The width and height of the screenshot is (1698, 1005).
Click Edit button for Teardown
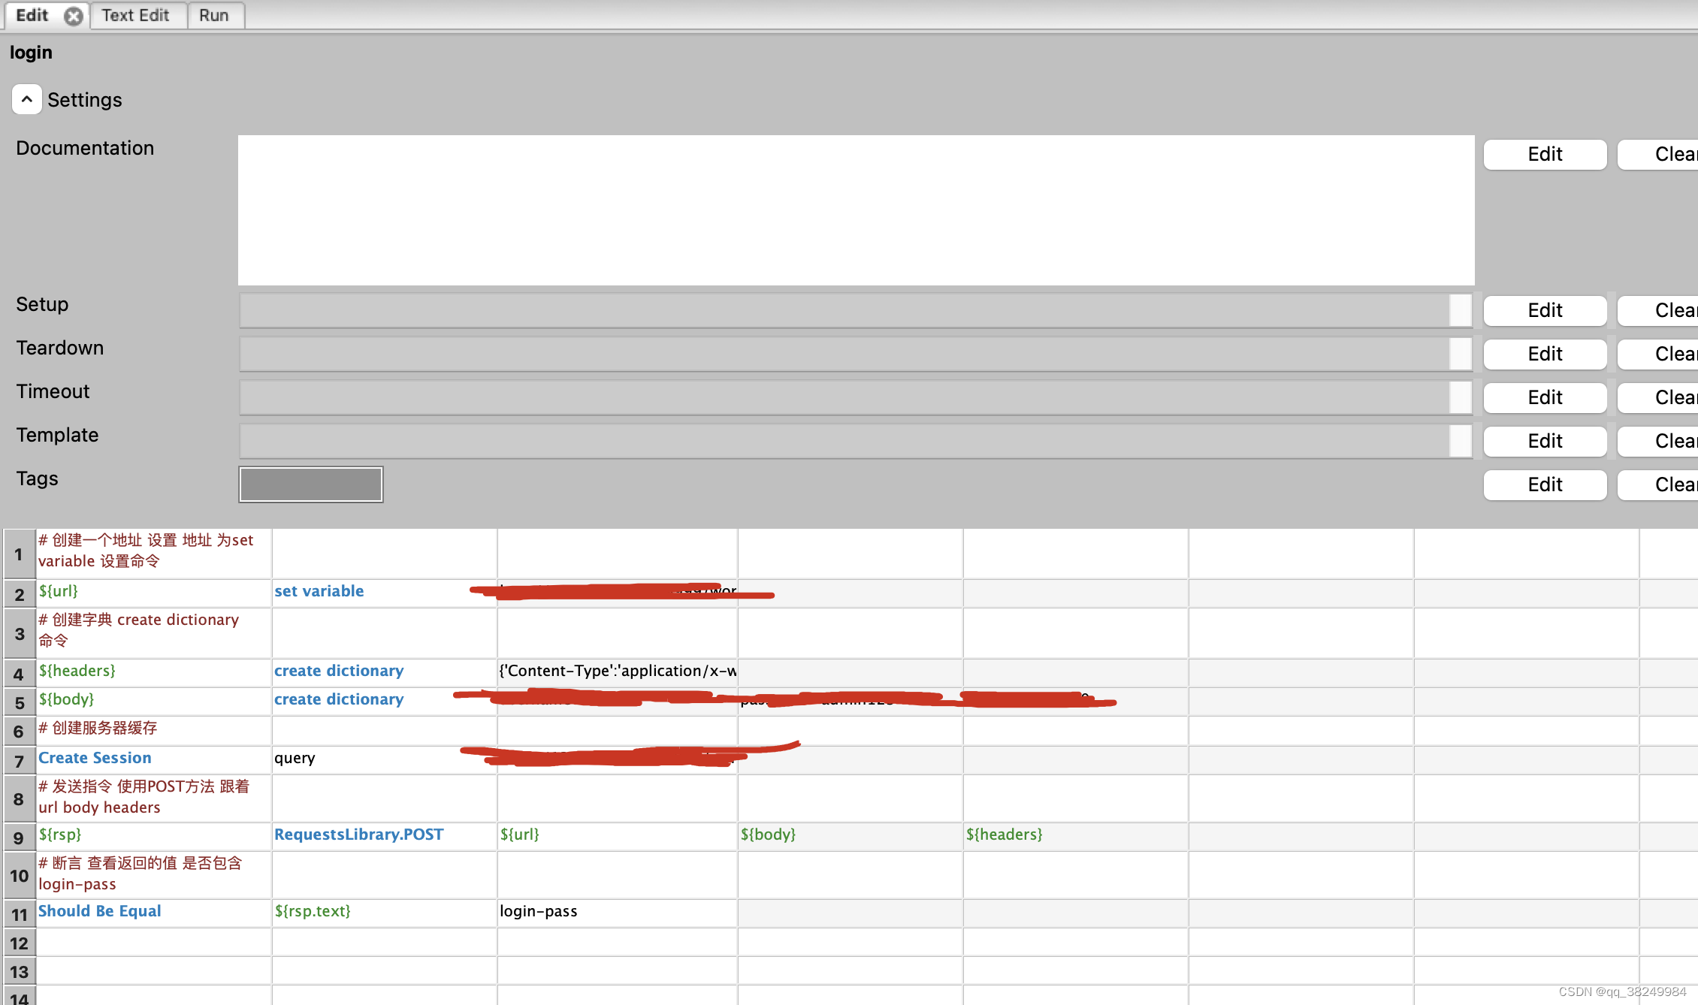tap(1544, 354)
